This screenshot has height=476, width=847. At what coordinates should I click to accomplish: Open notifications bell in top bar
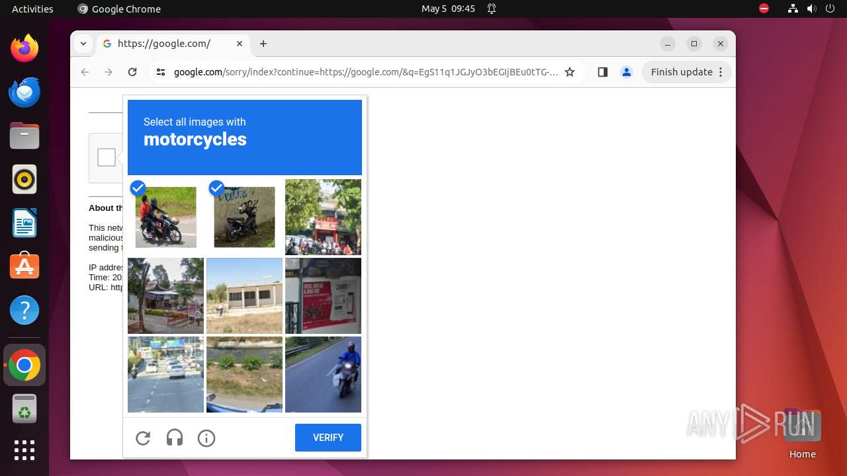tap(492, 9)
